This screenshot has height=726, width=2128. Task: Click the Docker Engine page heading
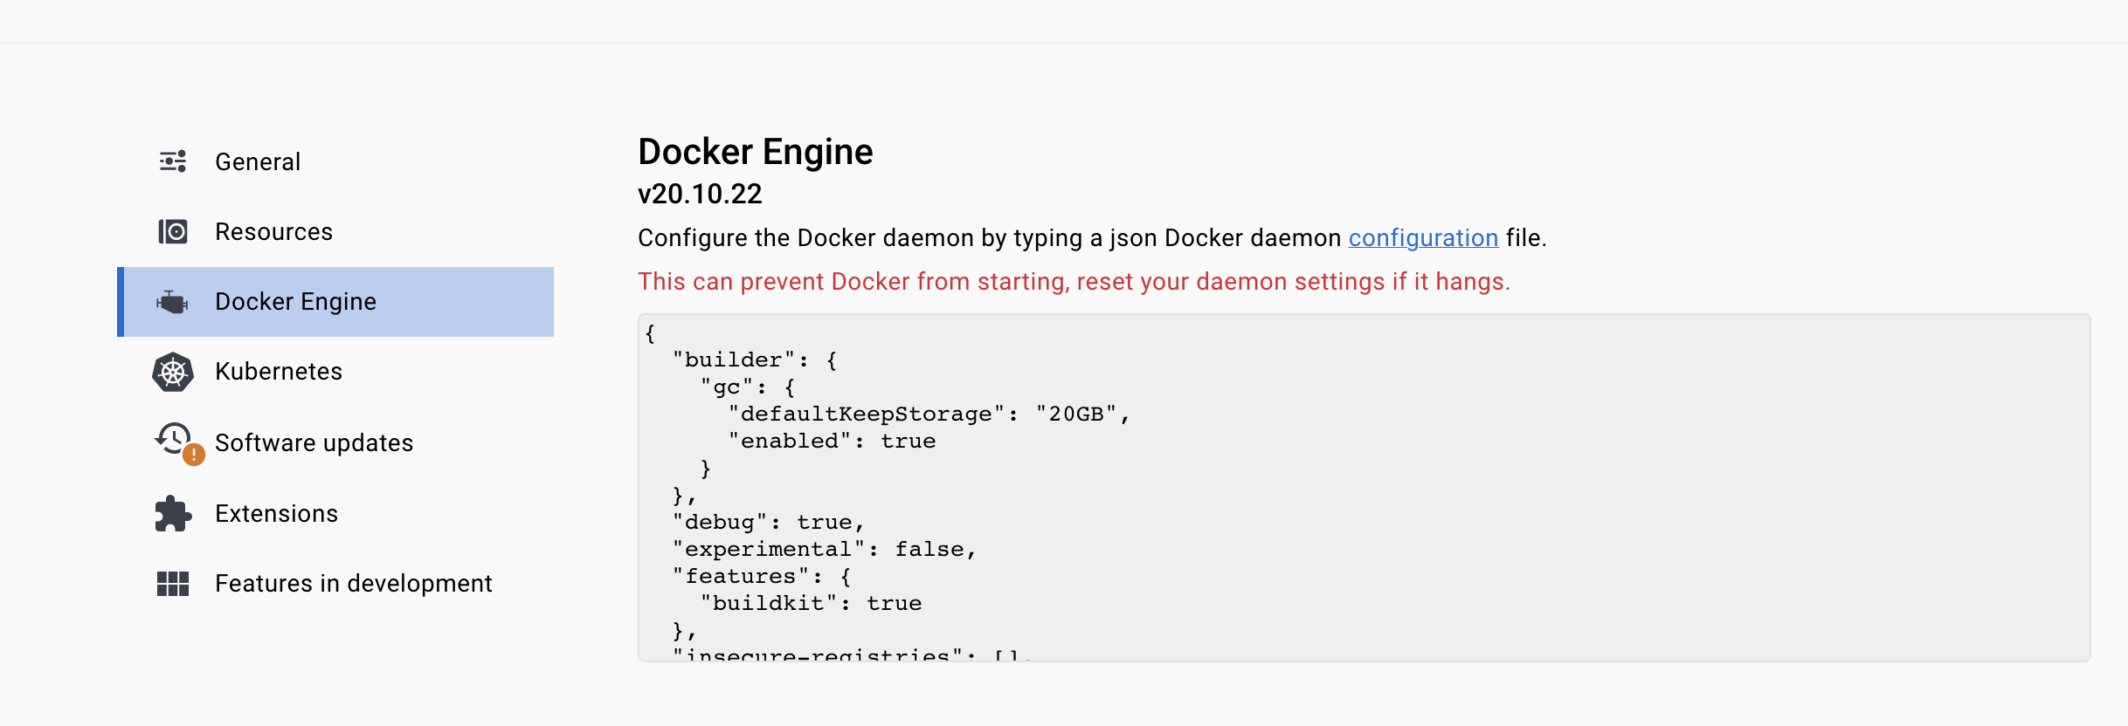click(756, 152)
